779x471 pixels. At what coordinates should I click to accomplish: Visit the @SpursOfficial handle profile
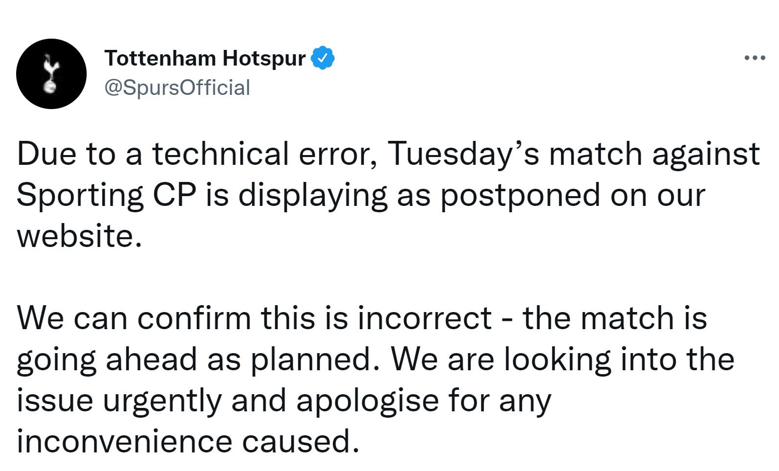177,88
